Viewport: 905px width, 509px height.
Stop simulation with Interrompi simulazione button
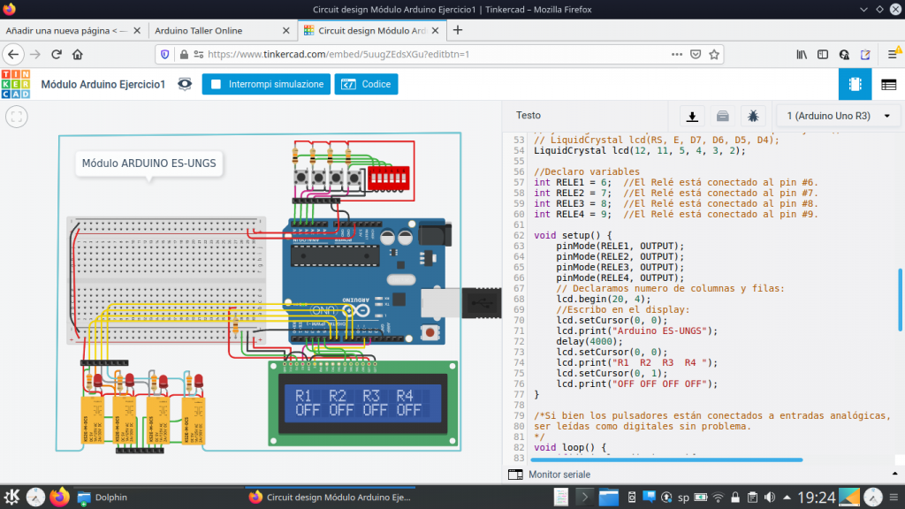(266, 84)
